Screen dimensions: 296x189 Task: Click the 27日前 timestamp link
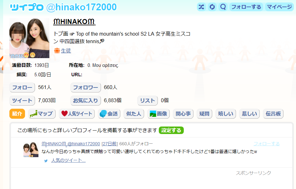pos(110,144)
